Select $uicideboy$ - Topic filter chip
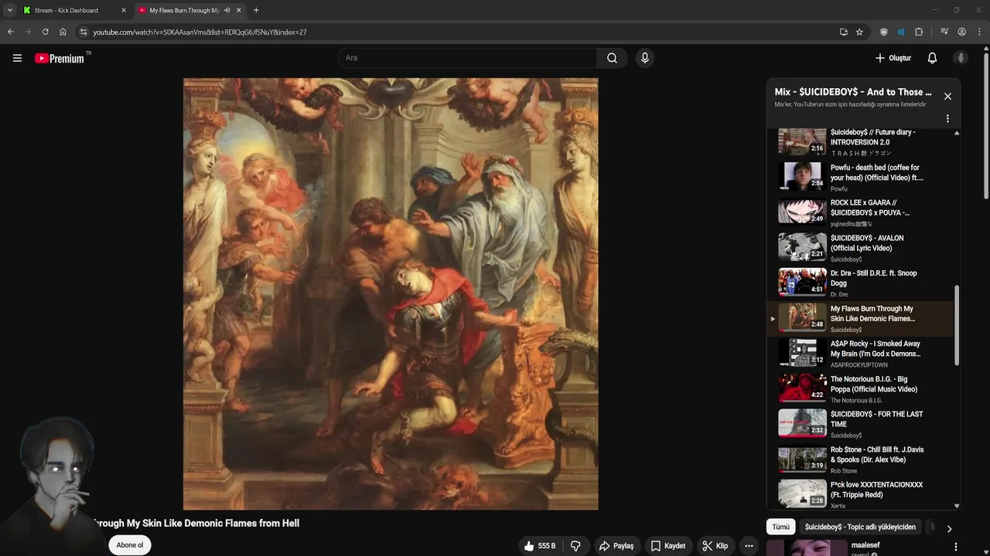This screenshot has height=556, width=990. click(x=860, y=527)
